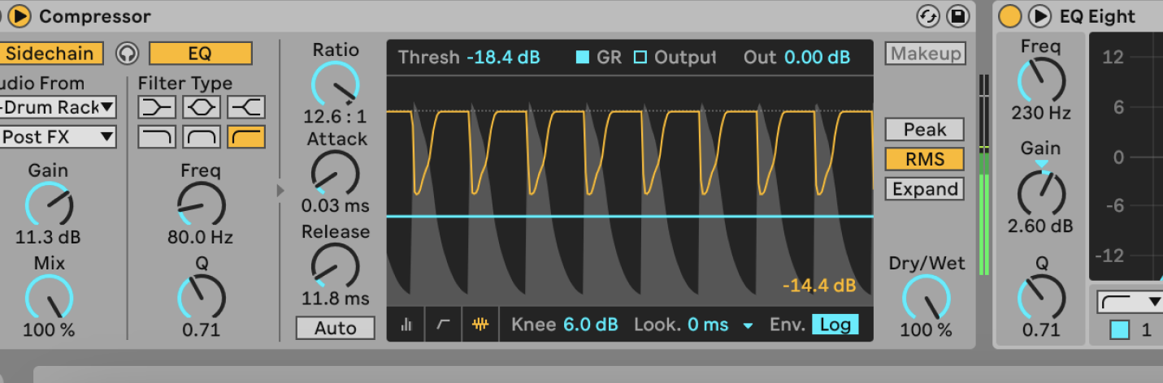Click the EQ Eight device activator circle

click(x=1009, y=15)
